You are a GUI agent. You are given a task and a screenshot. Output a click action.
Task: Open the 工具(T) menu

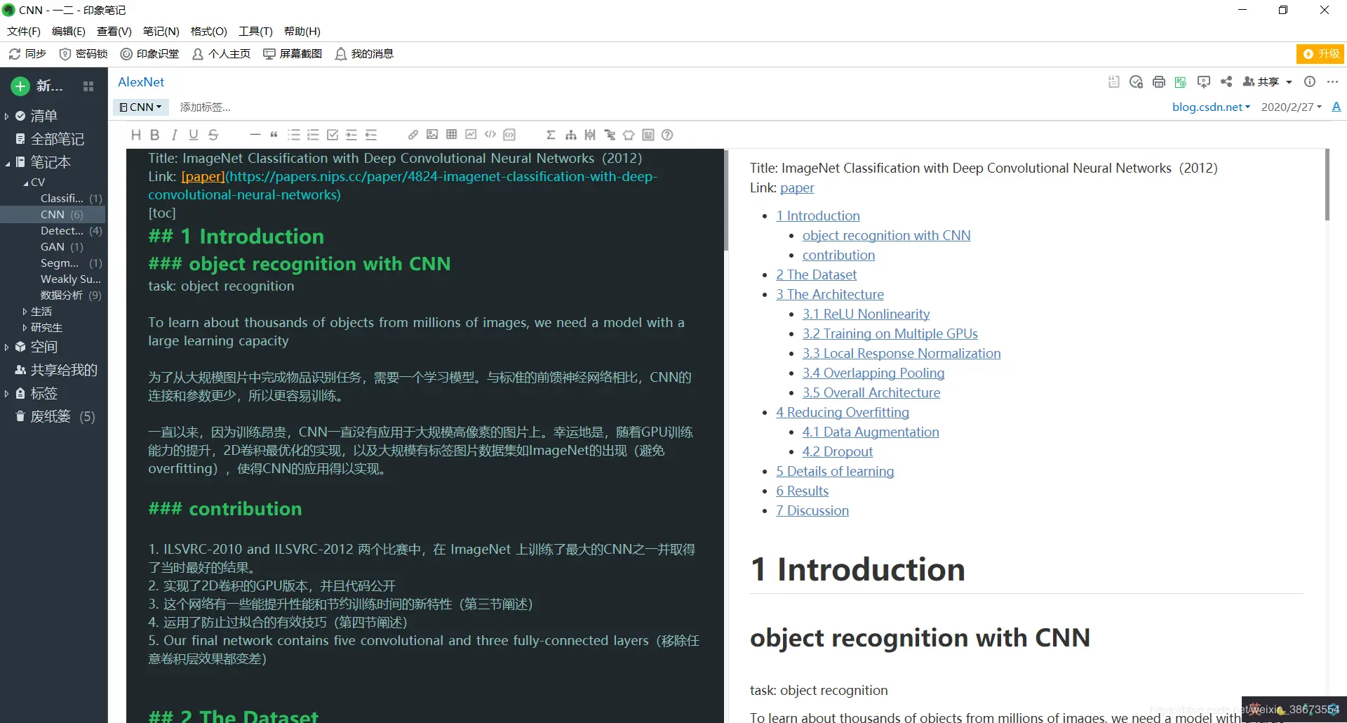click(x=255, y=31)
